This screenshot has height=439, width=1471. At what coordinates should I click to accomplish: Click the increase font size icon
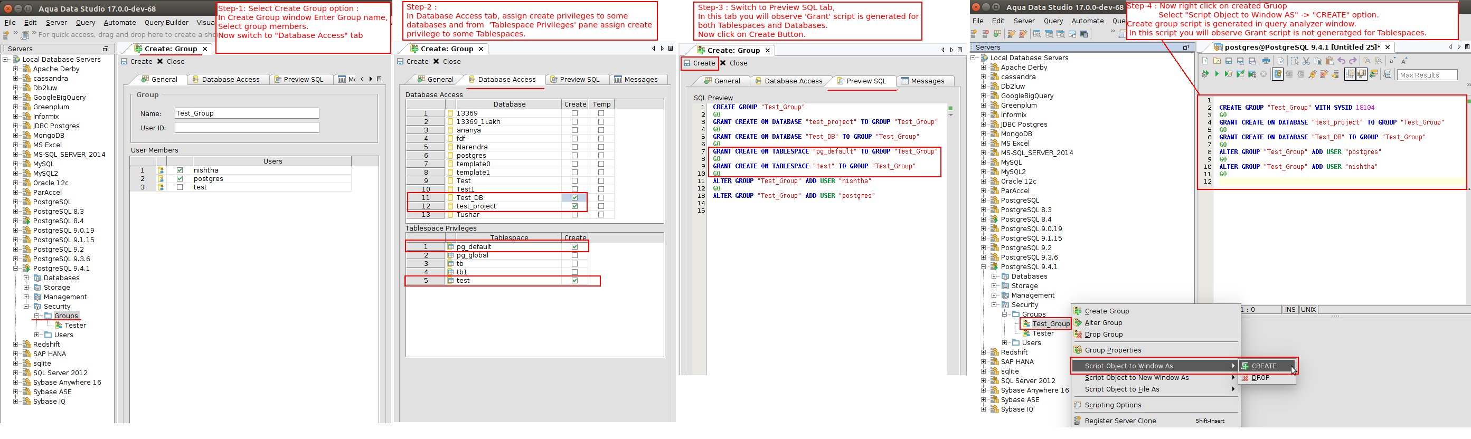point(1404,61)
